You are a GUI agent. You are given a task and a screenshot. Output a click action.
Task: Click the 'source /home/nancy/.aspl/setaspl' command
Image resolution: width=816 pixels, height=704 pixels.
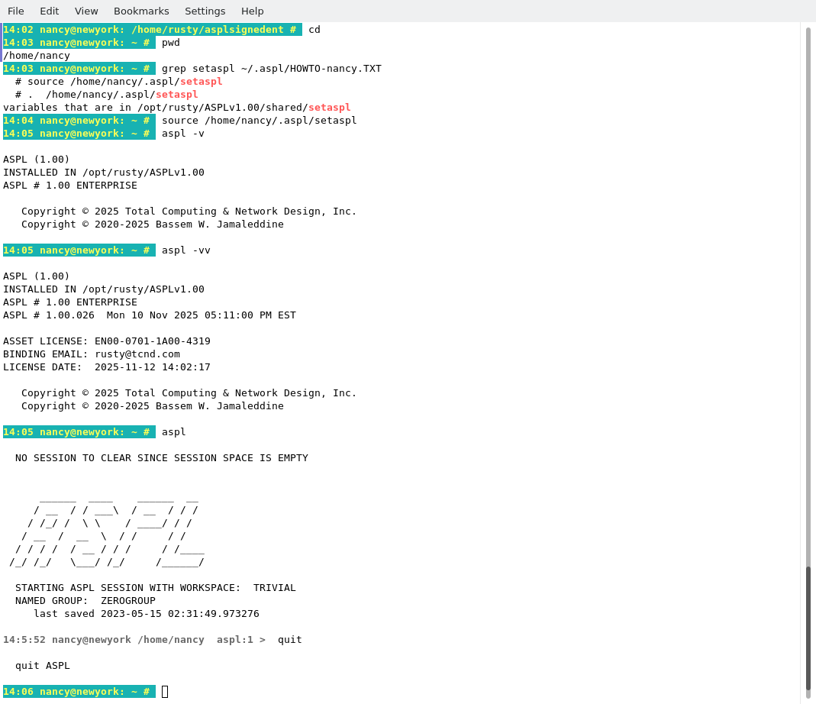[259, 121]
